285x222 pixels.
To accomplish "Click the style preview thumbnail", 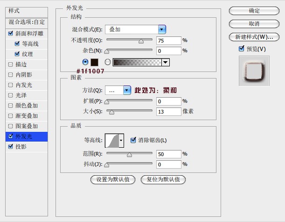I will coord(254,71).
